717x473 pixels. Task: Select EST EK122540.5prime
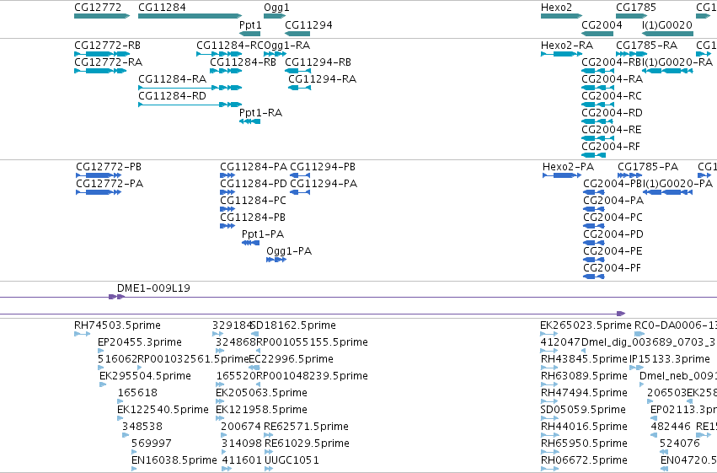coord(120,418)
